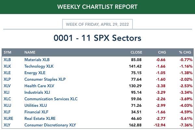The width and height of the screenshot is (195, 130).
Task: Open the XLRE symbol link
Action: pos(8,118)
